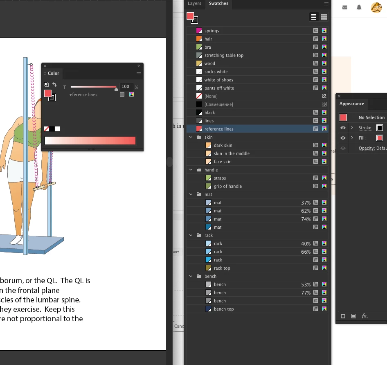Click the red tint ramp in Color panel
This screenshot has height=365, width=387.
click(x=90, y=140)
